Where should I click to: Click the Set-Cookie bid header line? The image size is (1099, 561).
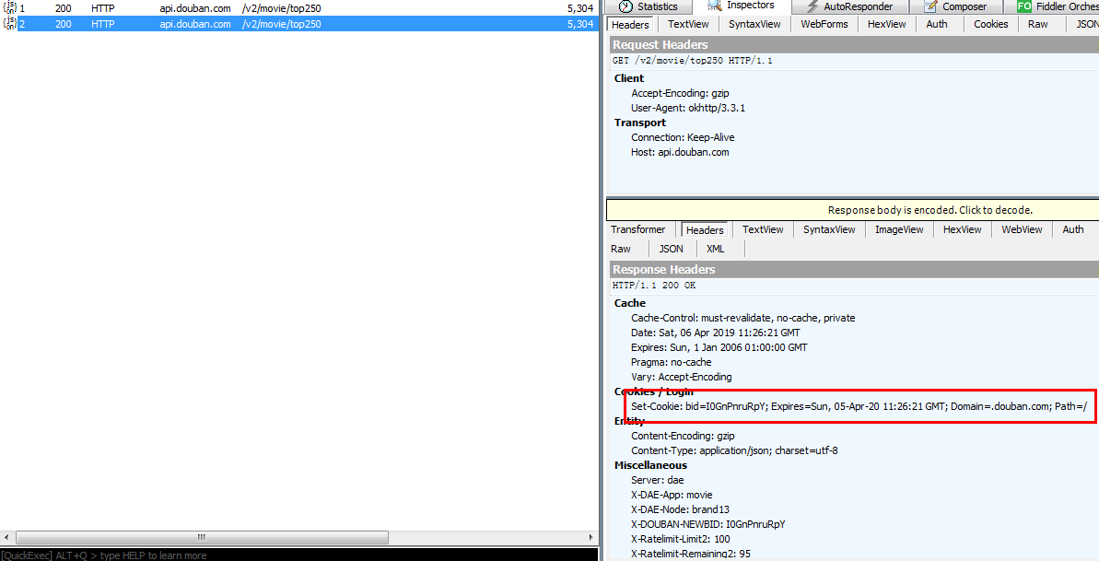[x=859, y=406]
